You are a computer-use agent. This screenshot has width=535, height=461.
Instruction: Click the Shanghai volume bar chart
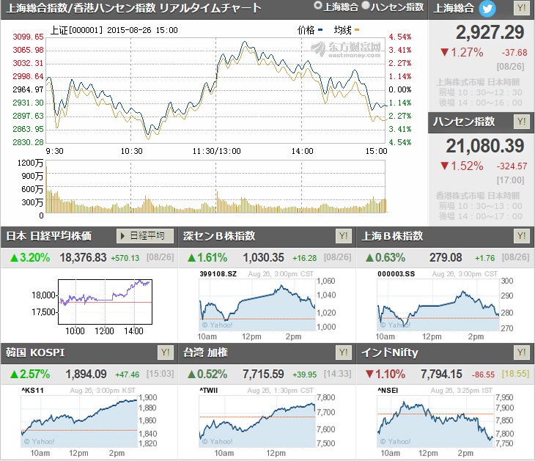pyautogui.click(x=215, y=187)
